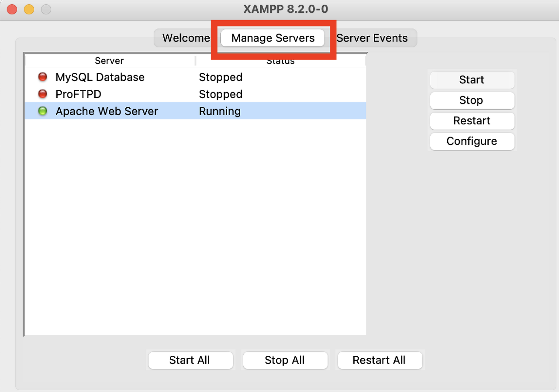Click the Stopped status of MySQL Database
Viewport: 559px width, 392px height.
point(221,77)
